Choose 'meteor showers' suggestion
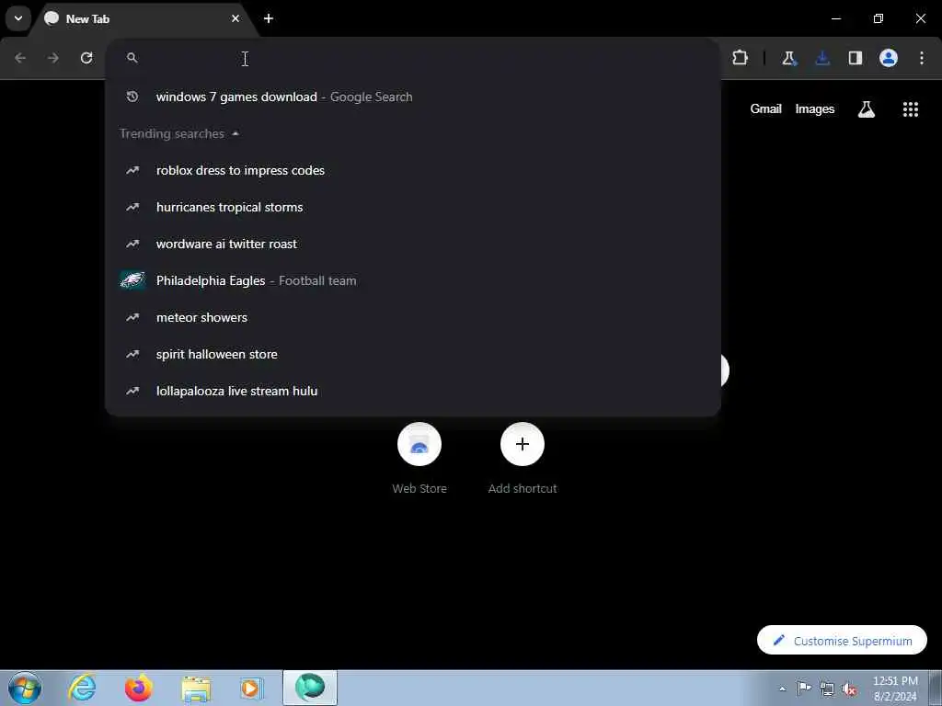 pyautogui.click(x=413, y=317)
